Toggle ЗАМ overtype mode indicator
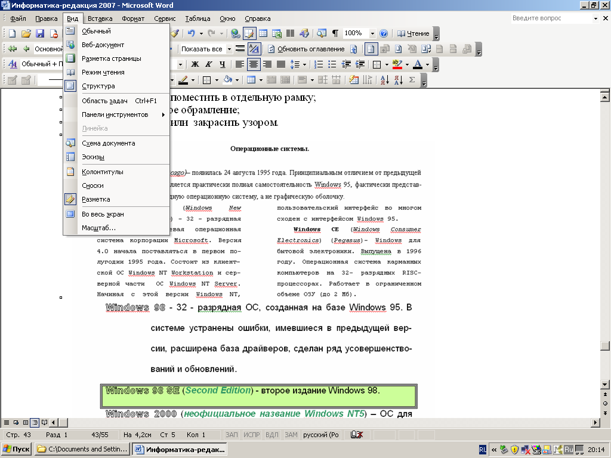Viewport: 611px width, 458px height. tap(291, 435)
